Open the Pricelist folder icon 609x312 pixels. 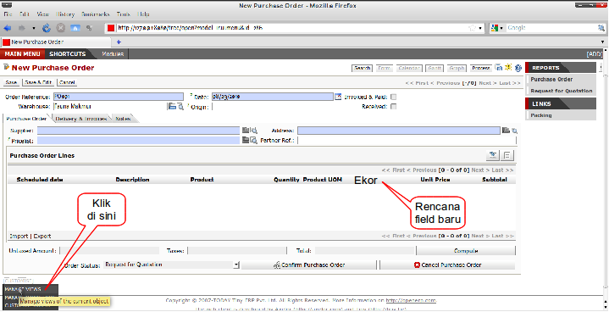pos(246,140)
